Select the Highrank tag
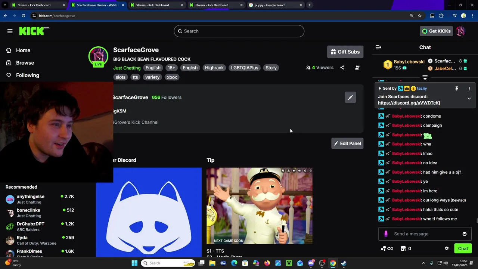 click(214, 68)
